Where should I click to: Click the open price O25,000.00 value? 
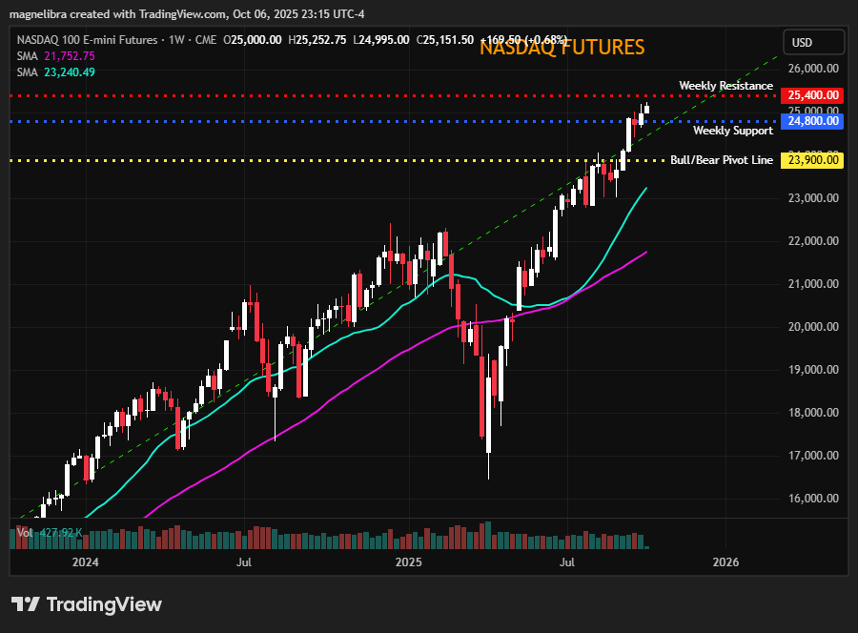coord(253,40)
